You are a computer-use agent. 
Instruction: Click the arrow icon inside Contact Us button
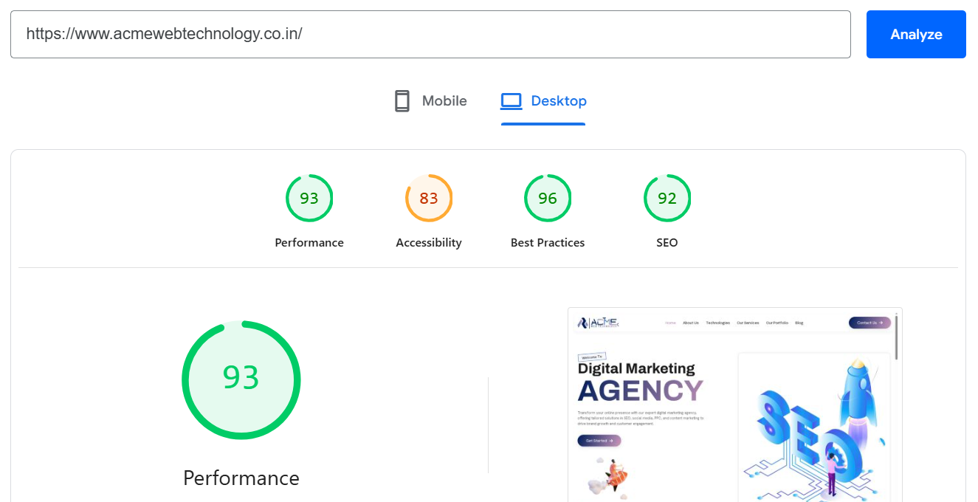tap(880, 323)
